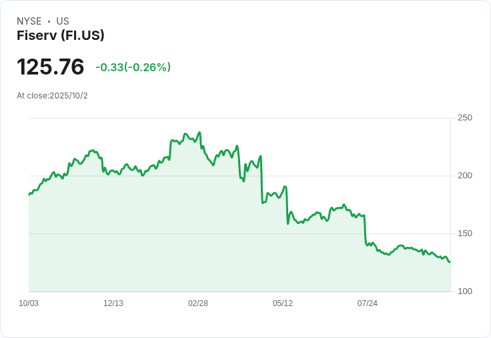Click the highest peak of the price line
This screenshot has width=491, height=338.
(199, 132)
